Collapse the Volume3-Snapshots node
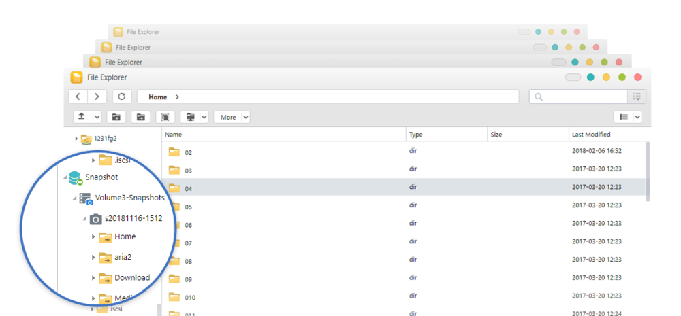Image resolution: width=681 pixels, height=316 pixels. pos(75,198)
